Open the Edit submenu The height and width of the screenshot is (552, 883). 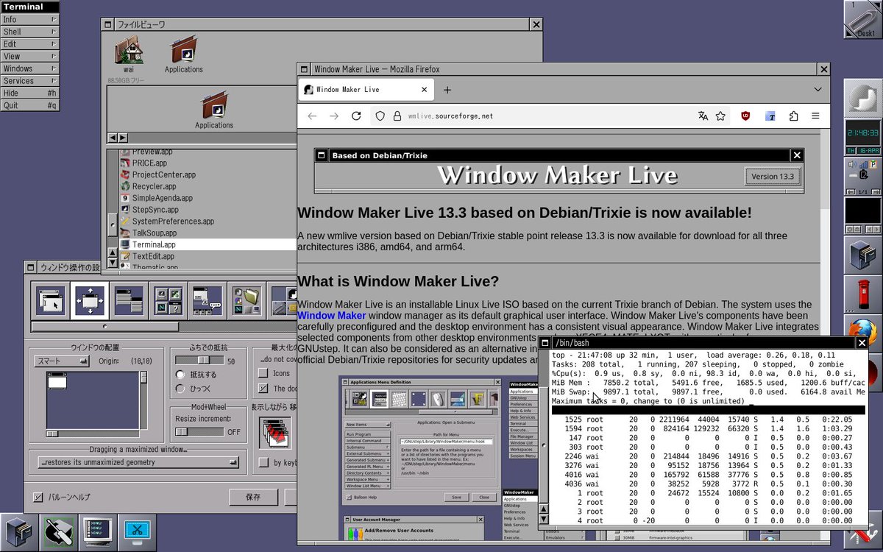(30, 44)
